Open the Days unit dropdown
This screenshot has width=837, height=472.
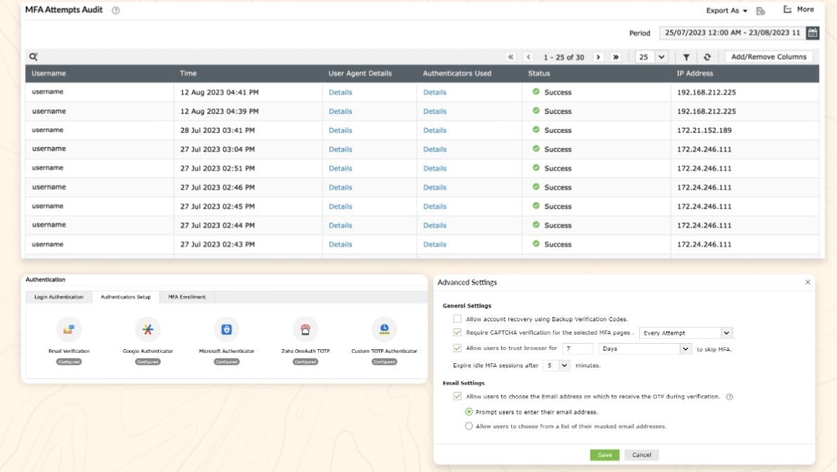click(x=645, y=349)
